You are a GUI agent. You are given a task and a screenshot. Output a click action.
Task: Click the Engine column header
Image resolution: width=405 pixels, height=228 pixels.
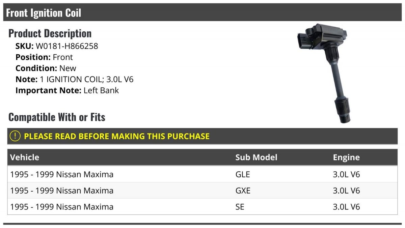point(346,157)
